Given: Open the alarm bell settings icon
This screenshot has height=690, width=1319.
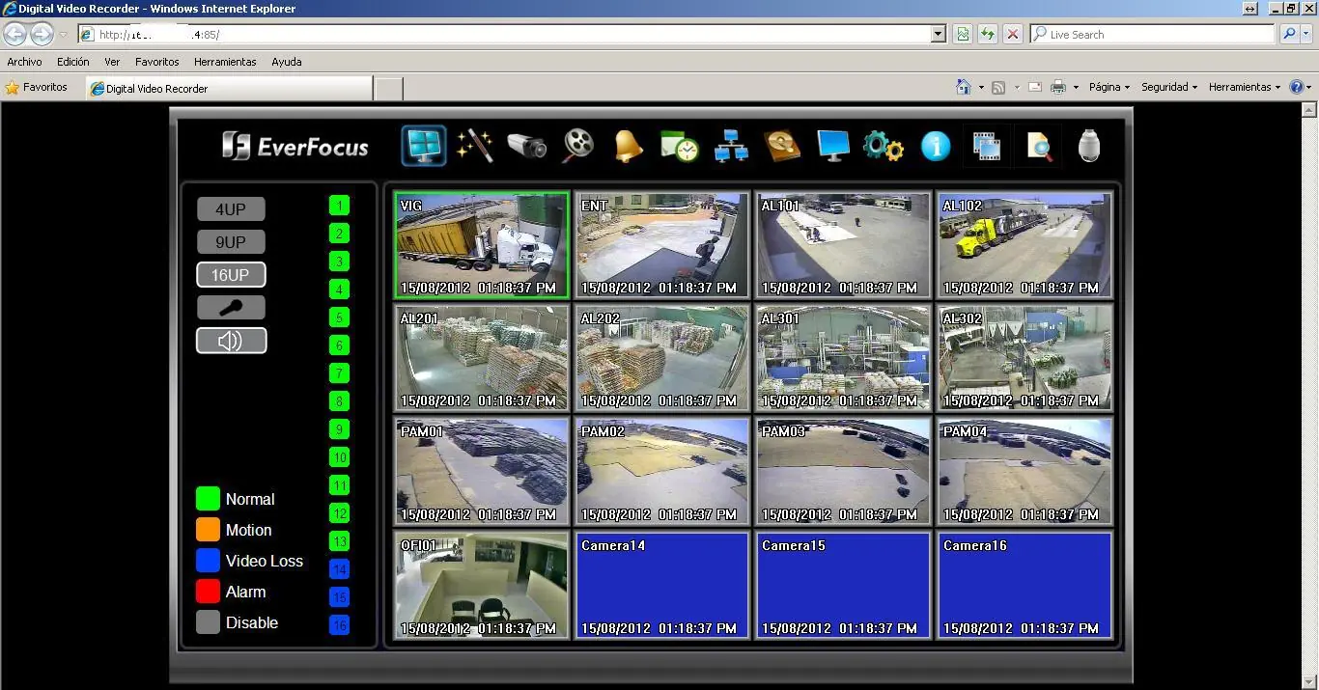Looking at the screenshot, I should click(629, 146).
